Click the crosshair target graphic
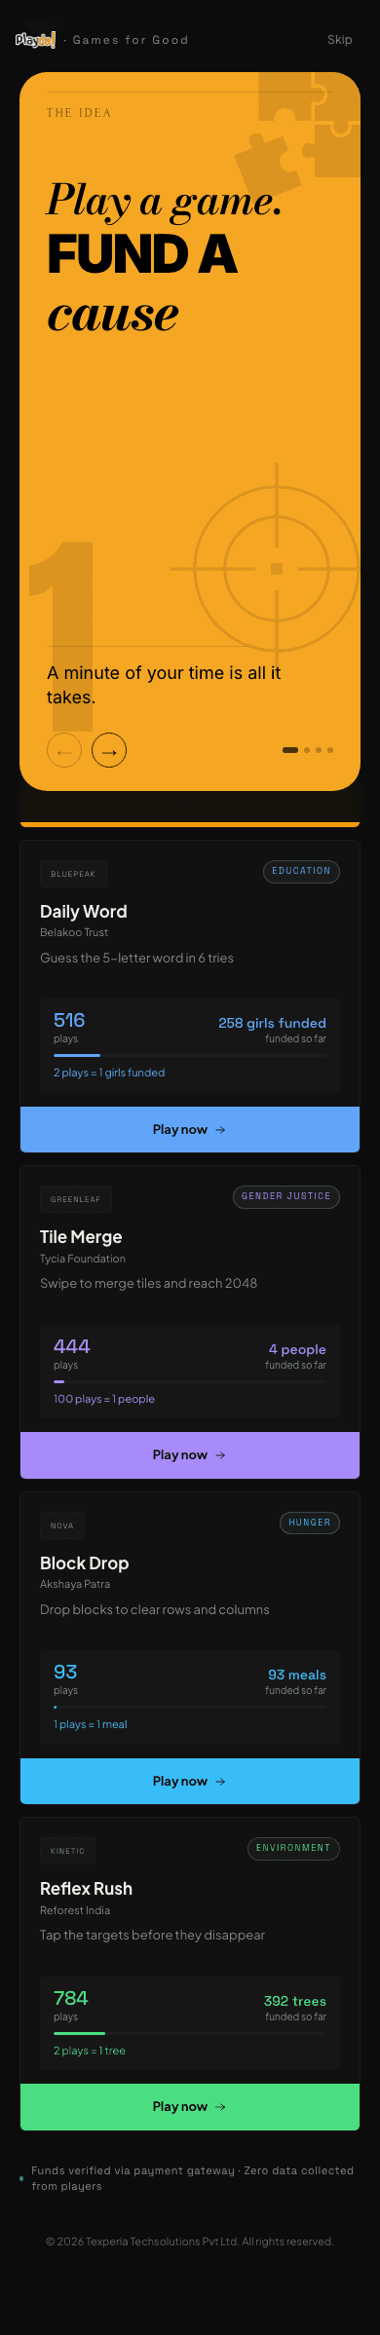The width and height of the screenshot is (380, 2335). pos(277,568)
